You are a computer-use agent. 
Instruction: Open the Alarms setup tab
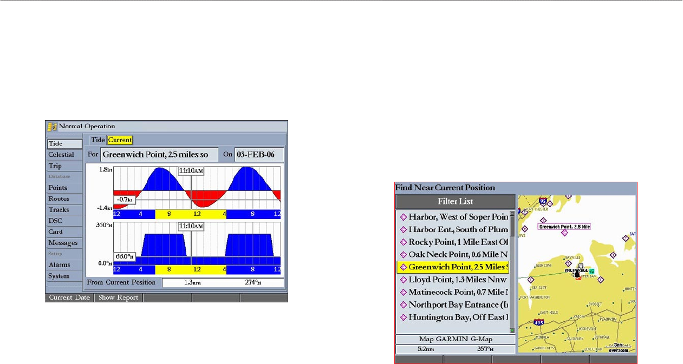coord(59,265)
